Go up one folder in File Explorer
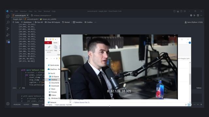This screenshot has width=209, height=117. [x=57, y=58]
